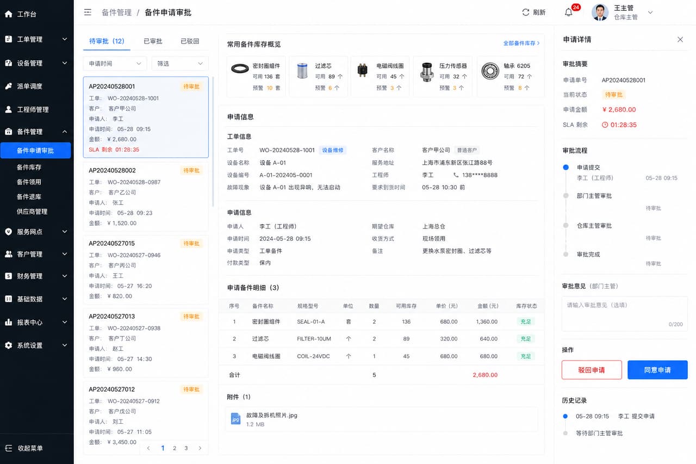
Task: Click the 设备维修 tag beside work order
Action: [x=333, y=150]
